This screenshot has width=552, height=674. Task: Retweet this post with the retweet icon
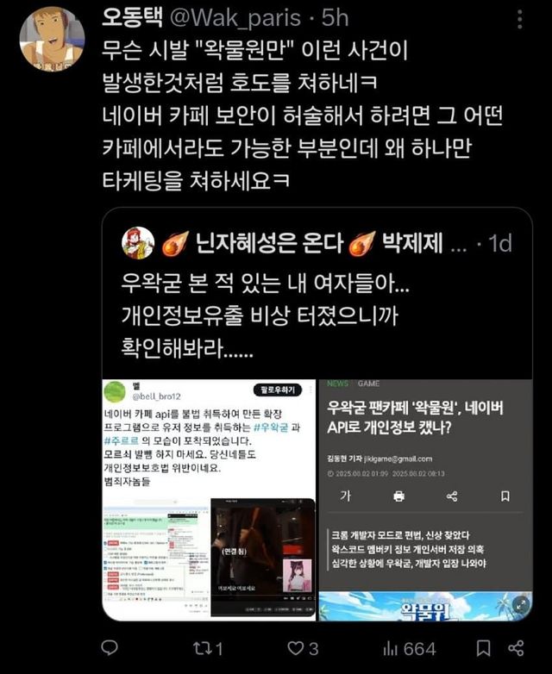pos(208,648)
